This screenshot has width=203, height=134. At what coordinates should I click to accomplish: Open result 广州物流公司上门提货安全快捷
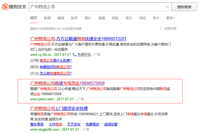coord(59,109)
